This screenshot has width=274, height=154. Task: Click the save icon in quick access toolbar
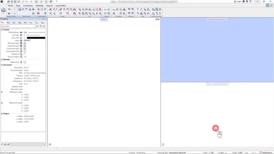(15, 1)
